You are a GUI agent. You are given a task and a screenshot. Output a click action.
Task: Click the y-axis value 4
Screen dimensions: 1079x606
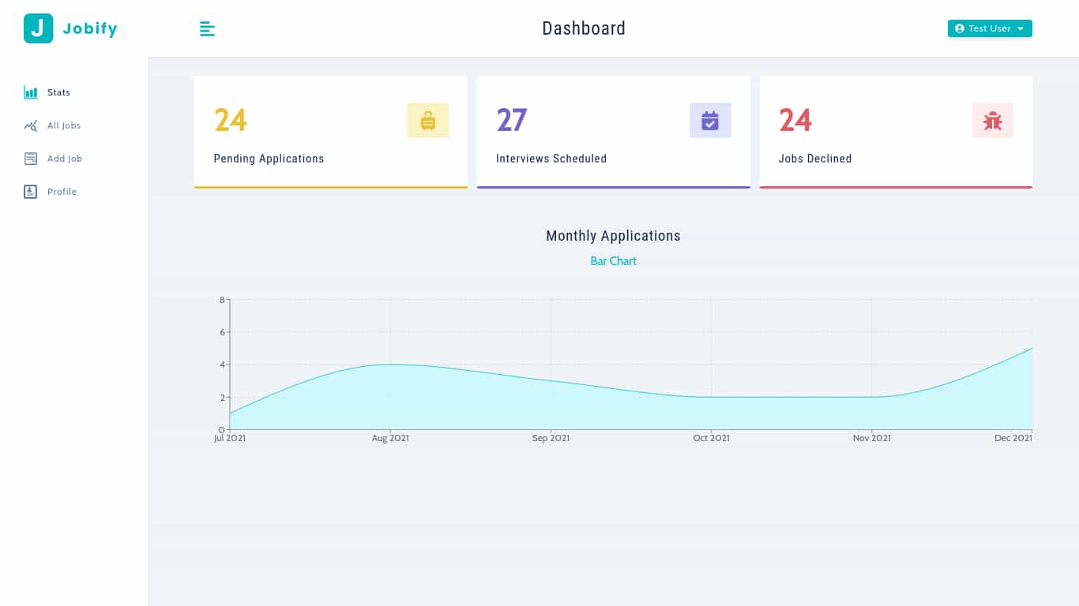222,365
